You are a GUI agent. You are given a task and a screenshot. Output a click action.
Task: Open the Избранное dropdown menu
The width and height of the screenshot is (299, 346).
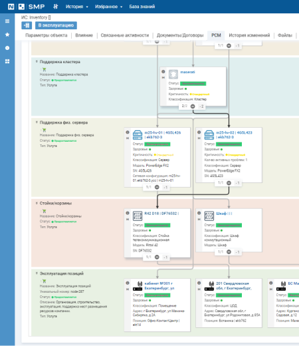click(x=109, y=7)
